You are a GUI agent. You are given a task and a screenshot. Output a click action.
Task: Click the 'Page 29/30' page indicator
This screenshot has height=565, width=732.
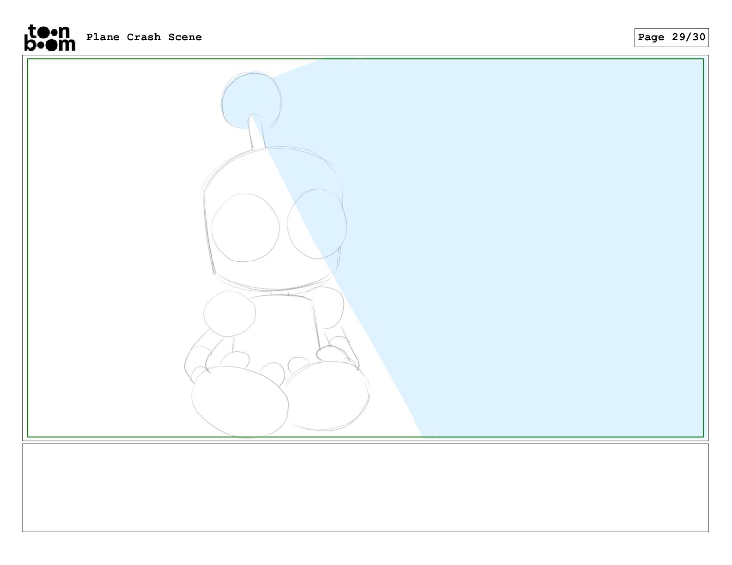point(671,37)
